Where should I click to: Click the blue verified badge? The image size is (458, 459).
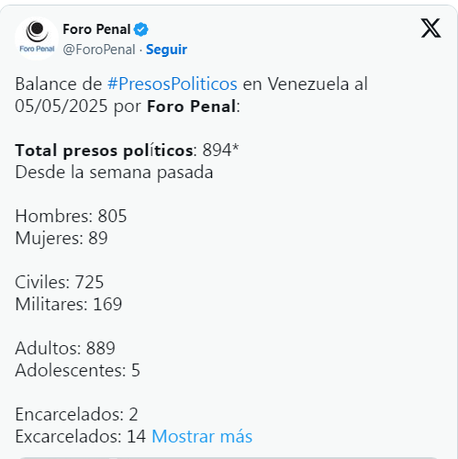[141, 29]
